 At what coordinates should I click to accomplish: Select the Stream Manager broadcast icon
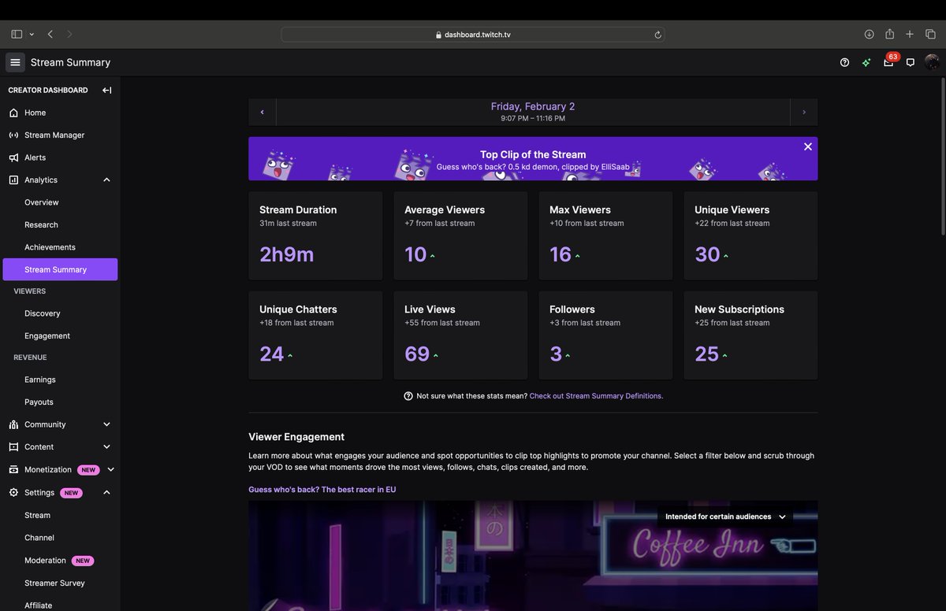click(13, 135)
